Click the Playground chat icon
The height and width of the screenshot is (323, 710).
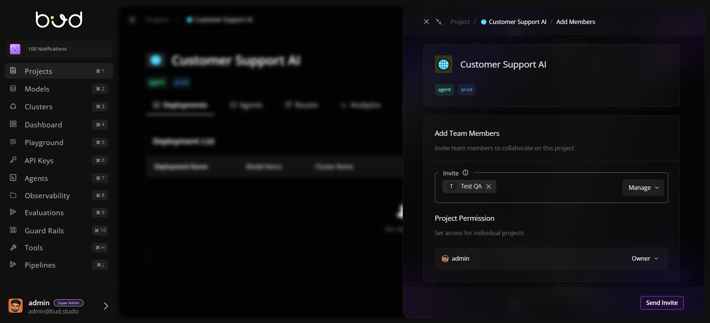pyautogui.click(x=13, y=142)
